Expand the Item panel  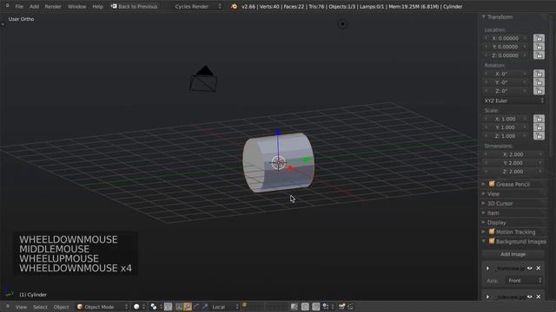coord(484,212)
